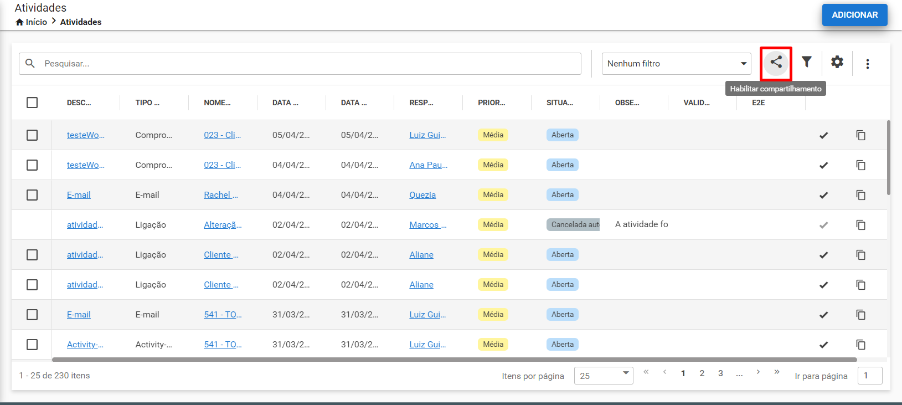This screenshot has width=902, height=405.
Task: Open the three-dot more options menu
Action: click(x=868, y=64)
